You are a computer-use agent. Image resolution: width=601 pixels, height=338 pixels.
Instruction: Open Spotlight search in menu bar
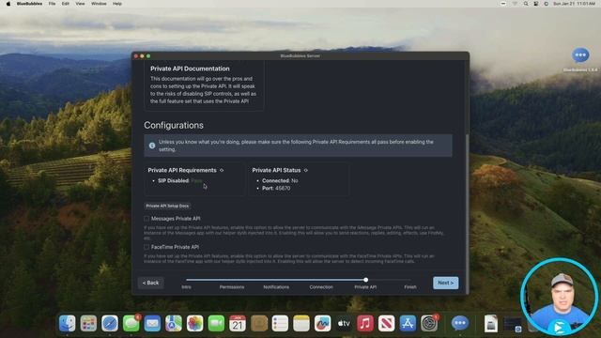click(x=526, y=4)
